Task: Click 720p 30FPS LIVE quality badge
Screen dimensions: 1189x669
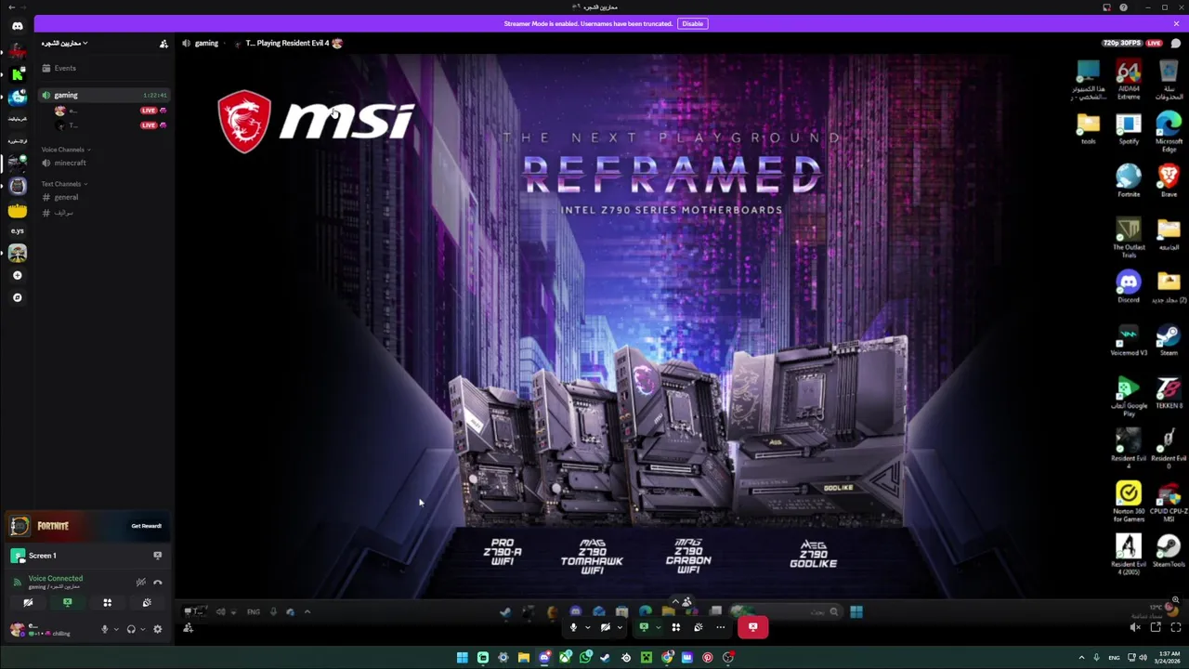Action: point(1132,43)
